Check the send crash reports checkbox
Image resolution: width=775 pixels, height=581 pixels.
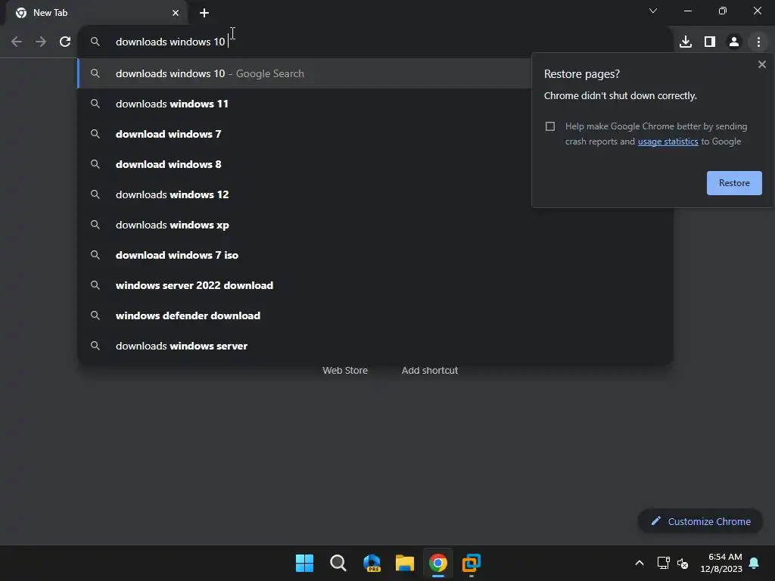point(550,126)
